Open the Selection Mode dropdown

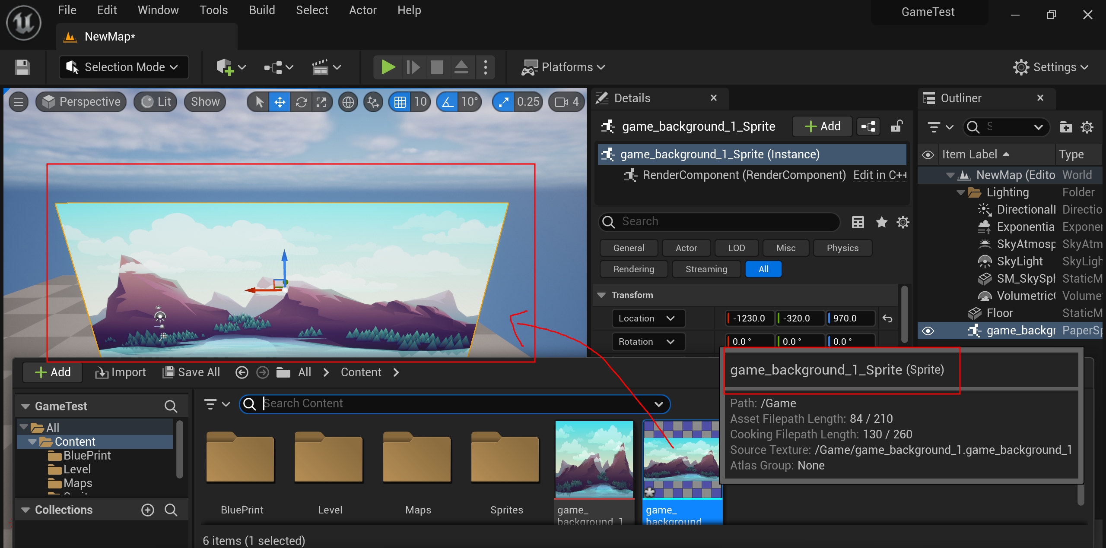coord(124,67)
